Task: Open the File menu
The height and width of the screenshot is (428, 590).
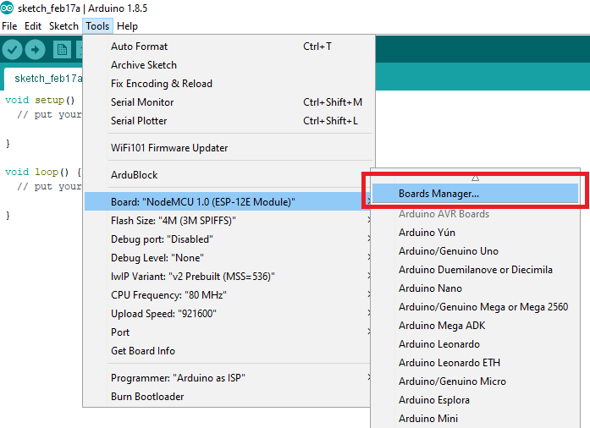Action: click(9, 26)
